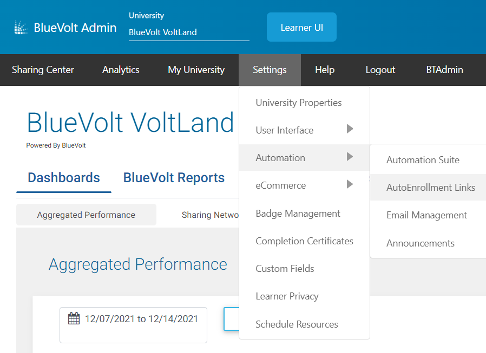486x353 pixels.
Task: Click the University selector field BlueVolt VoltLand
Action: [x=189, y=32]
